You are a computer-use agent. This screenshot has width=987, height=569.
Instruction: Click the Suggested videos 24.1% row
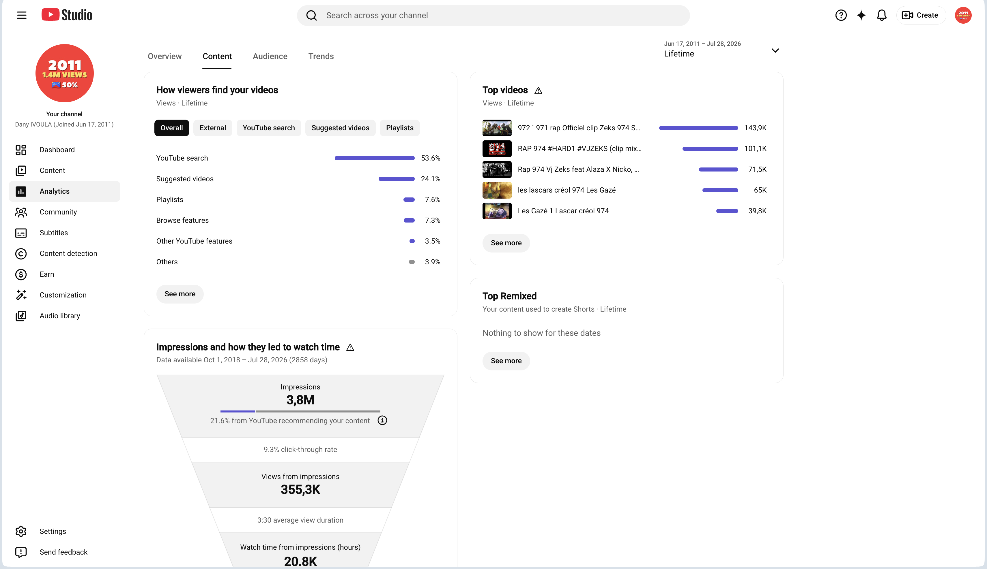(298, 179)
